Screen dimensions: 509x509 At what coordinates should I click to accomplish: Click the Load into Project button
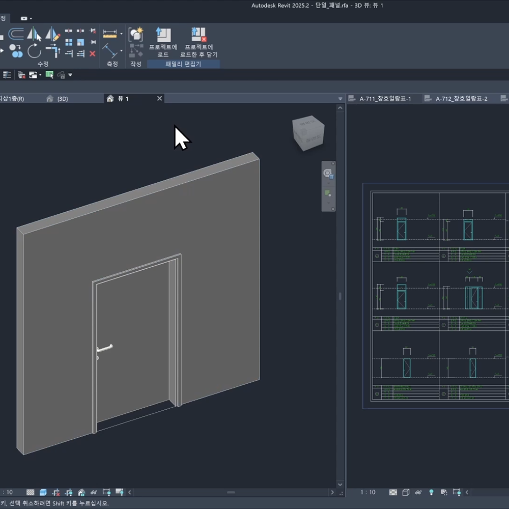(163, 42)
